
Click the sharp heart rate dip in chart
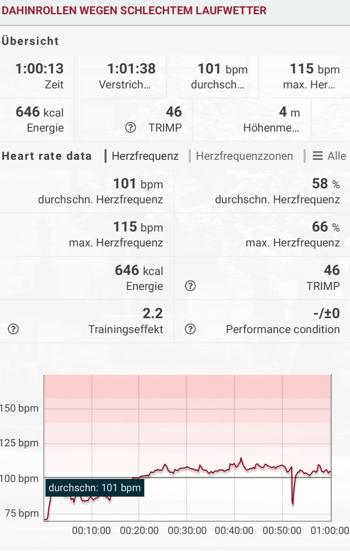(293, 499)
